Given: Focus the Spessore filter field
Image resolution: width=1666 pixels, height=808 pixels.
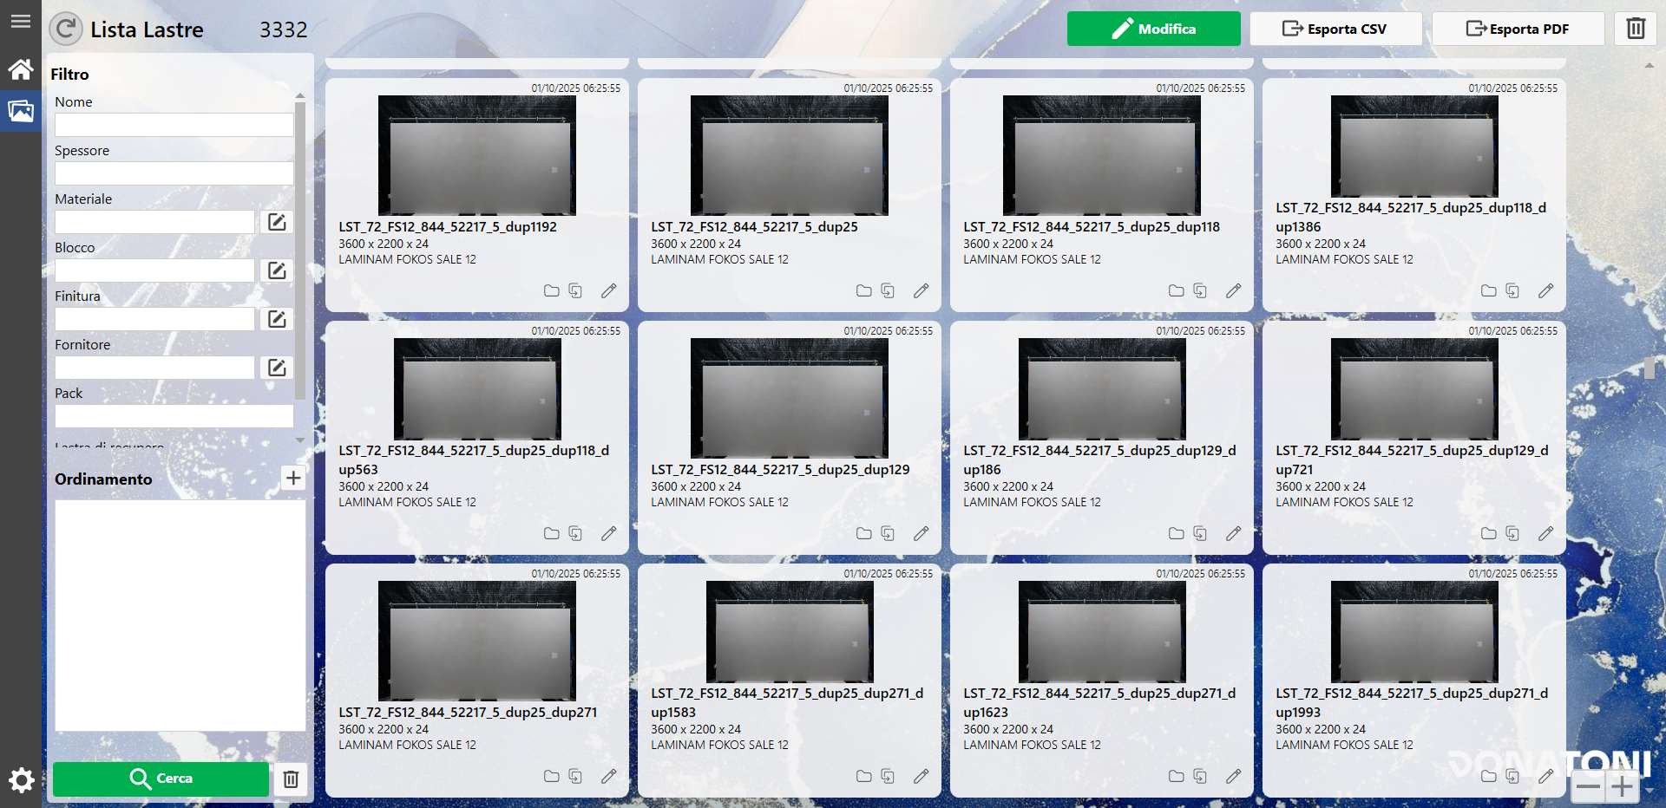Looking at the screenshot, I should [174, 173].
